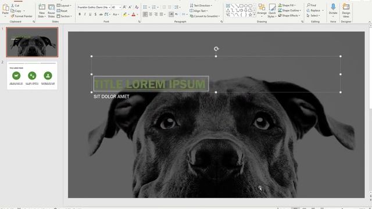
Task: Clear all text formatting
Action: coord(137,8)
